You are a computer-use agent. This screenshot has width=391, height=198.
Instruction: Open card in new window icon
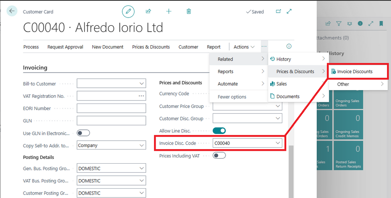[x=278, y=11]
